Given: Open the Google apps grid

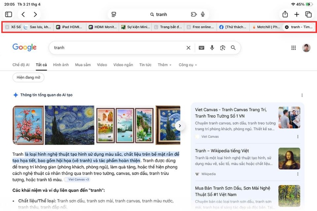Looking at the screenshot, I should 293,48.
